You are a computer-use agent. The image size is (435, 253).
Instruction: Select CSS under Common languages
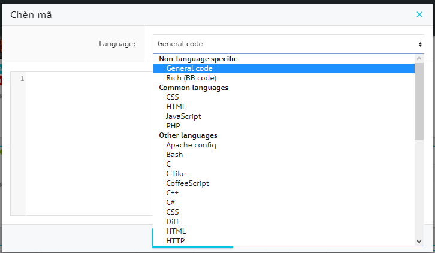pyautogui.click(x=173, y=97)
